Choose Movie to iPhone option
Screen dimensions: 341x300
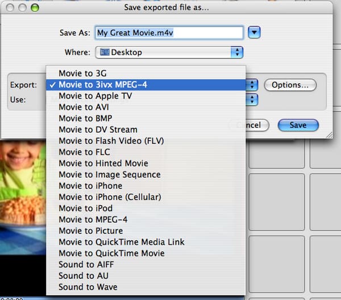click(x=90, y=186)
